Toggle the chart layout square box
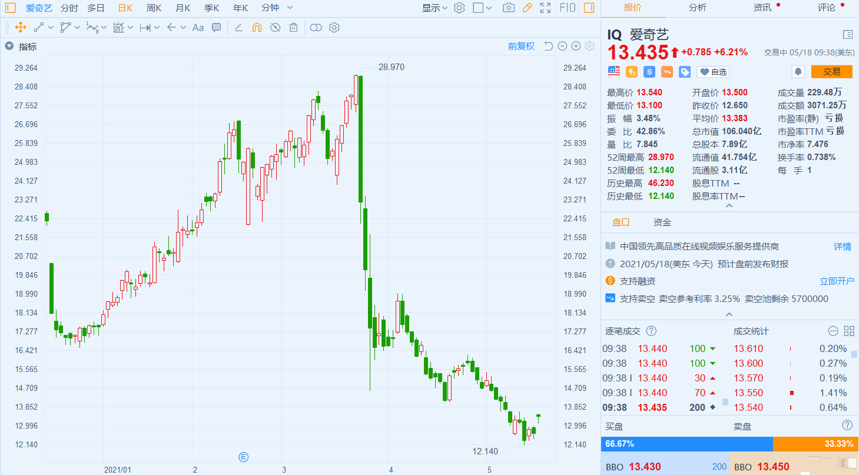The height and width of the screenshot is (475, 859). (x=478, y=8)
